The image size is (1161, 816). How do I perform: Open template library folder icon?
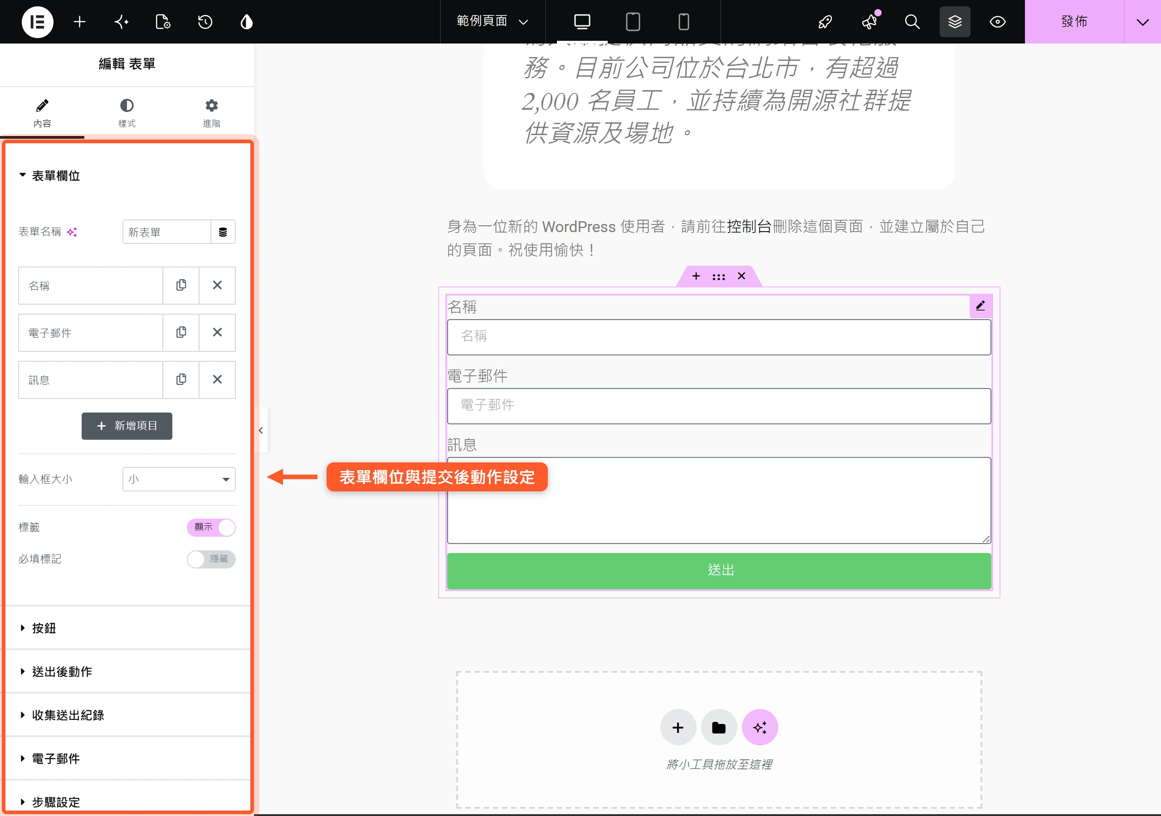(x=718, y=728)
